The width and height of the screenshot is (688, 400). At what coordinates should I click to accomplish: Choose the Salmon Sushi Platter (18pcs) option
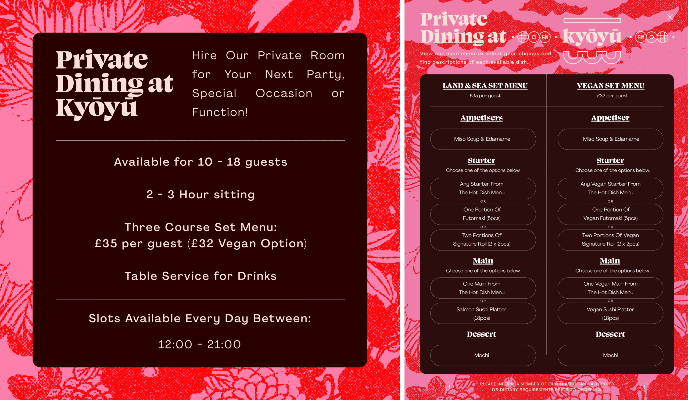point(483,313)
